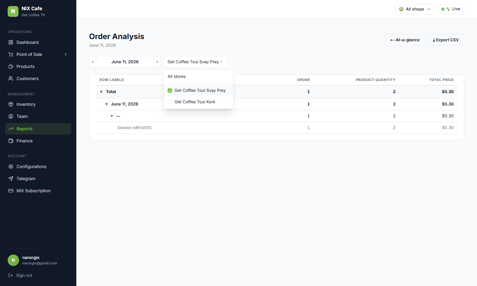Expand the Point of Sale submenu chevron
Viewport: 477px width, 286px height.
coord(66,54)
